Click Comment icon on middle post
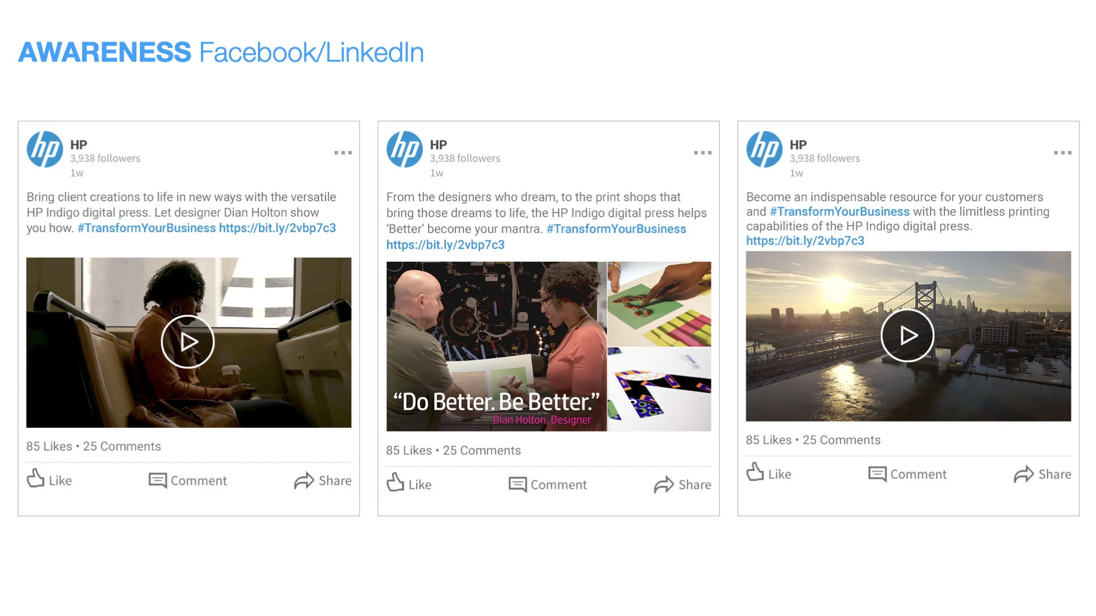1096x616 pixels. [x=517, y=484]
